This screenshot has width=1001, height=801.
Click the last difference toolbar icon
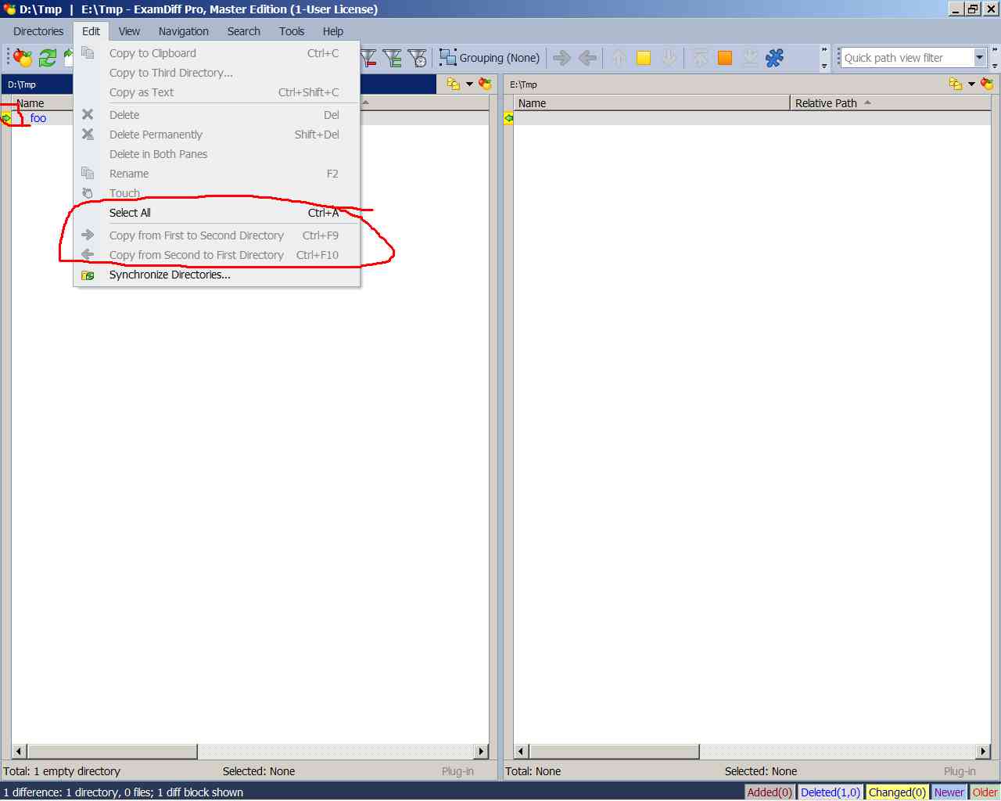pos(750,58)
